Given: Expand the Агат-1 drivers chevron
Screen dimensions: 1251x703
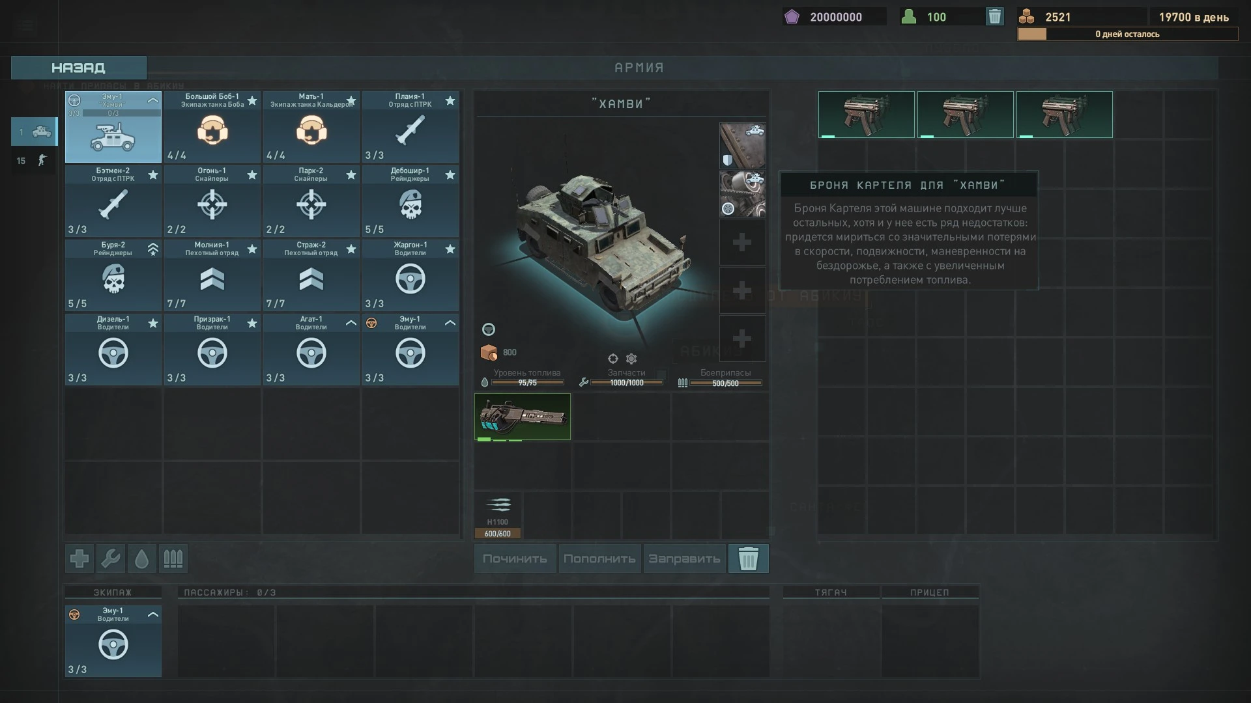Looking at the screenshot, I should [351, 324].
